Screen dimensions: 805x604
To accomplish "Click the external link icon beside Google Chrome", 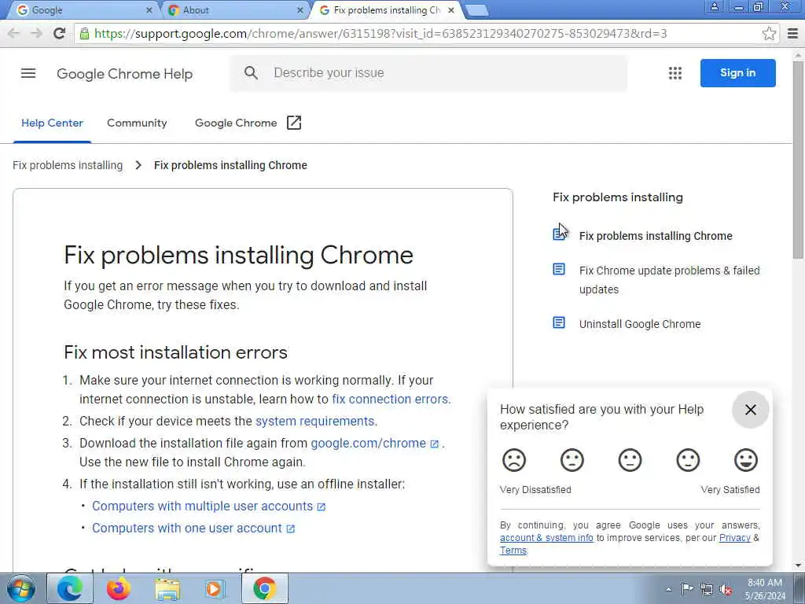I will [x=294, y=123].
